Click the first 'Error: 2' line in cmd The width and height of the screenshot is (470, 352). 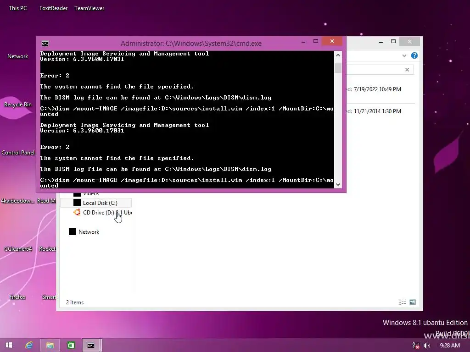pos(55,76)
